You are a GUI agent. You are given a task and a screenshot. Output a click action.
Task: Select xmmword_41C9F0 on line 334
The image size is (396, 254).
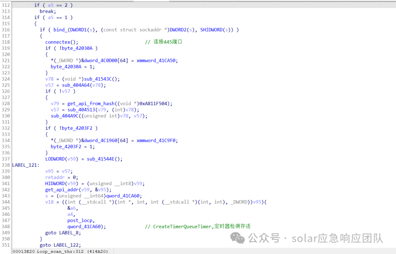156,140
